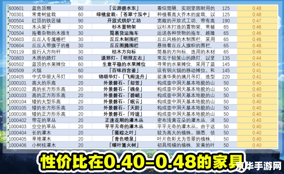Click the 0.47 ratio cell
The height and width of the screenshot is (174, 284).
point(257,21)
